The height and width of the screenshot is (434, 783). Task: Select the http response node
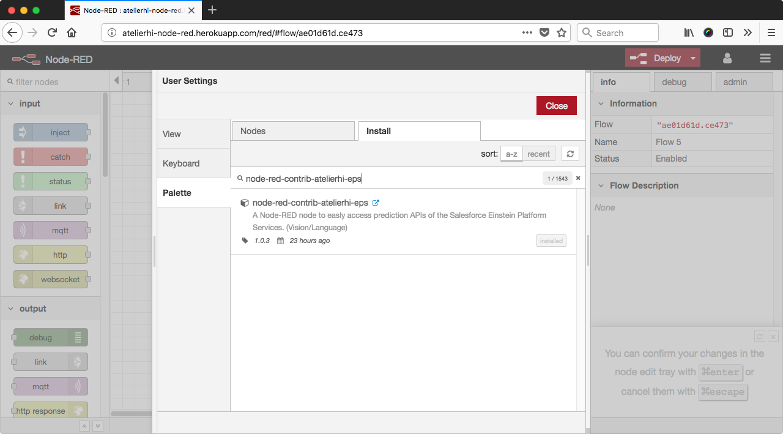click(x=50, y=411)
